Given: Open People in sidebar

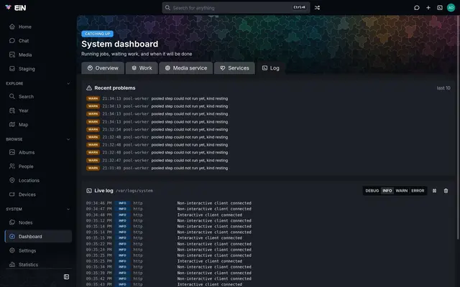Looking at the screenshot, I should pos(38,166).
